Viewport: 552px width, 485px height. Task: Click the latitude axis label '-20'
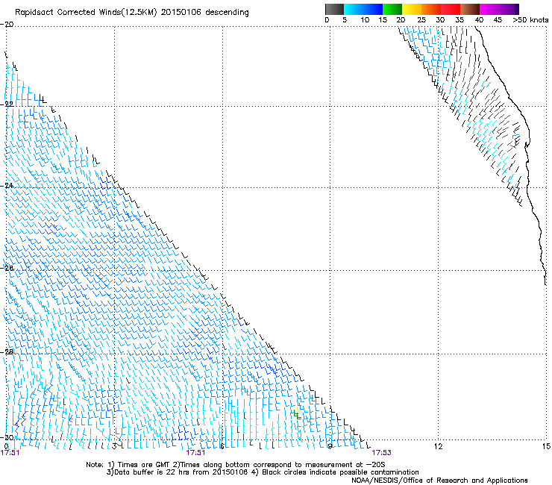(7, 25)
